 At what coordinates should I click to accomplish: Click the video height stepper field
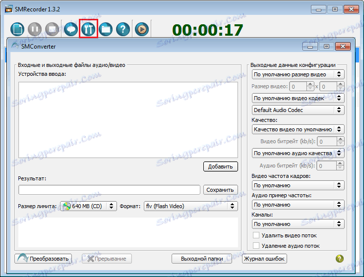click(332, 87)
